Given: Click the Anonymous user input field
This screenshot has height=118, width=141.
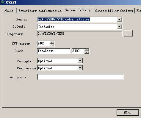Looking at the screenshot, I should (x=80, y=77).
